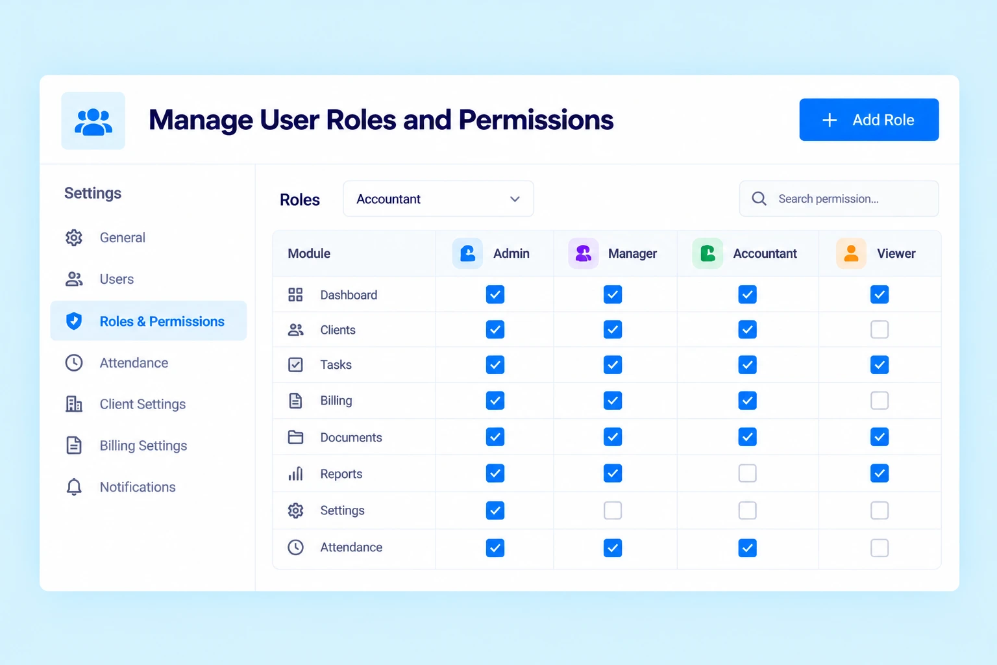The width and height of the screenshot is (997, 665).
Task: Click the document icon for Billing Settings
Action: (74, 445)
